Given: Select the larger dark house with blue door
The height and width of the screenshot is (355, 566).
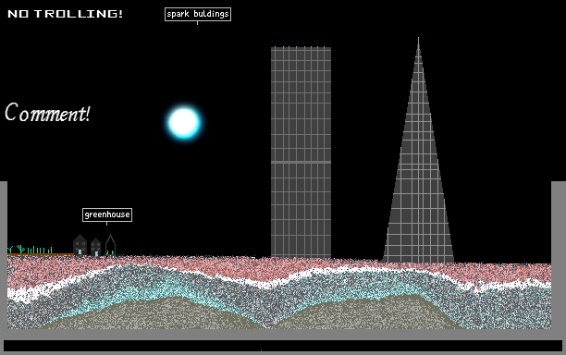Looking at the screenshot, I should point(80,245).
